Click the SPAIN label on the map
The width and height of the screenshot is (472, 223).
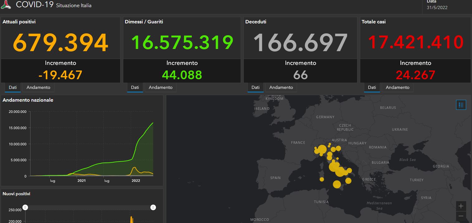[x=275, y=178]
